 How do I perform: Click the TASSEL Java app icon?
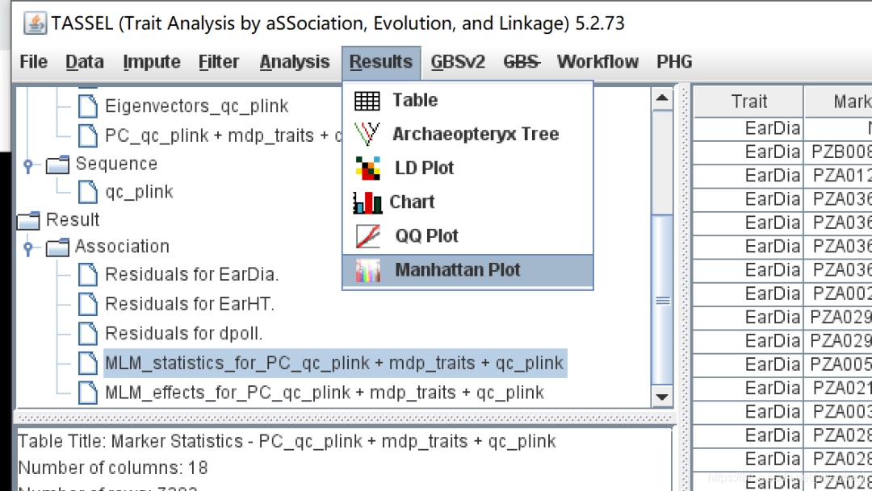(35, 23)
